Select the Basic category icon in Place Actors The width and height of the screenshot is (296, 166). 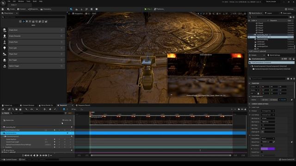(24, 22)
